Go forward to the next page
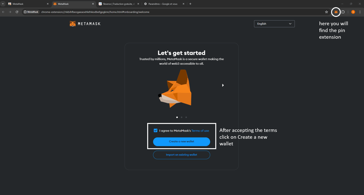The height and width of the screenshot is (195, 364). click(10, 12)
